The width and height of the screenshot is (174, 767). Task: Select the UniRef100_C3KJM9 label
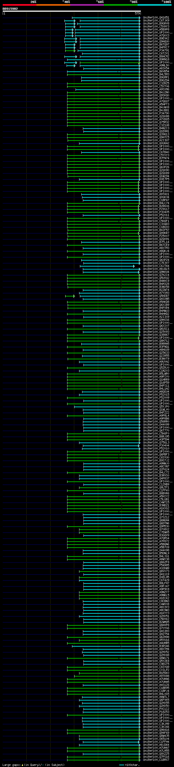tap(156, 724)
